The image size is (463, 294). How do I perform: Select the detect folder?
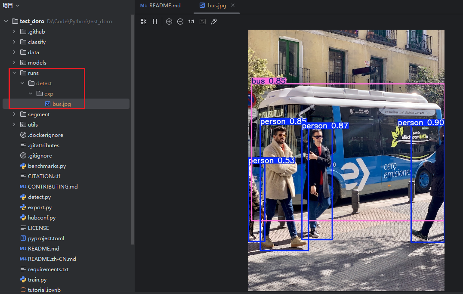(x=66, y=84)
